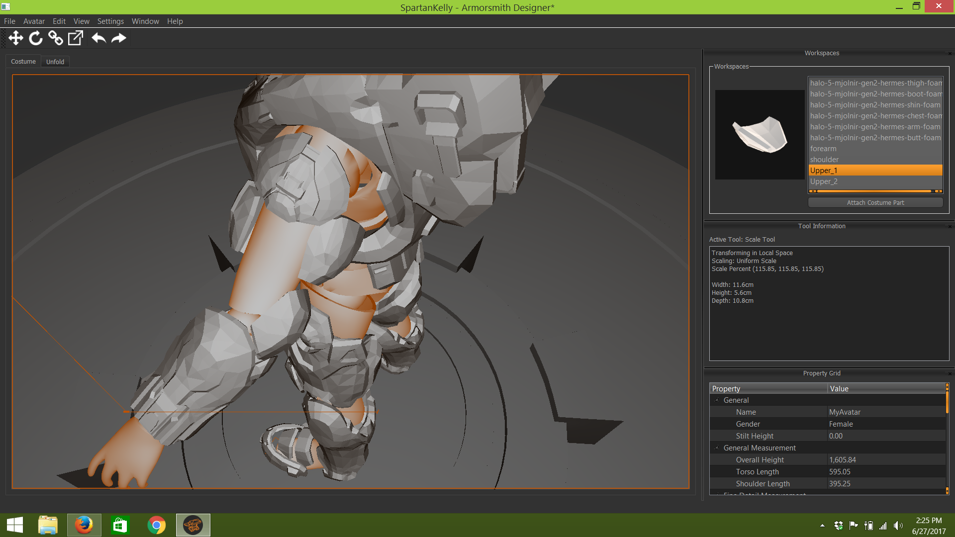Select the Rotate tool icon
The image size is (955, 537).
[36, 38]
